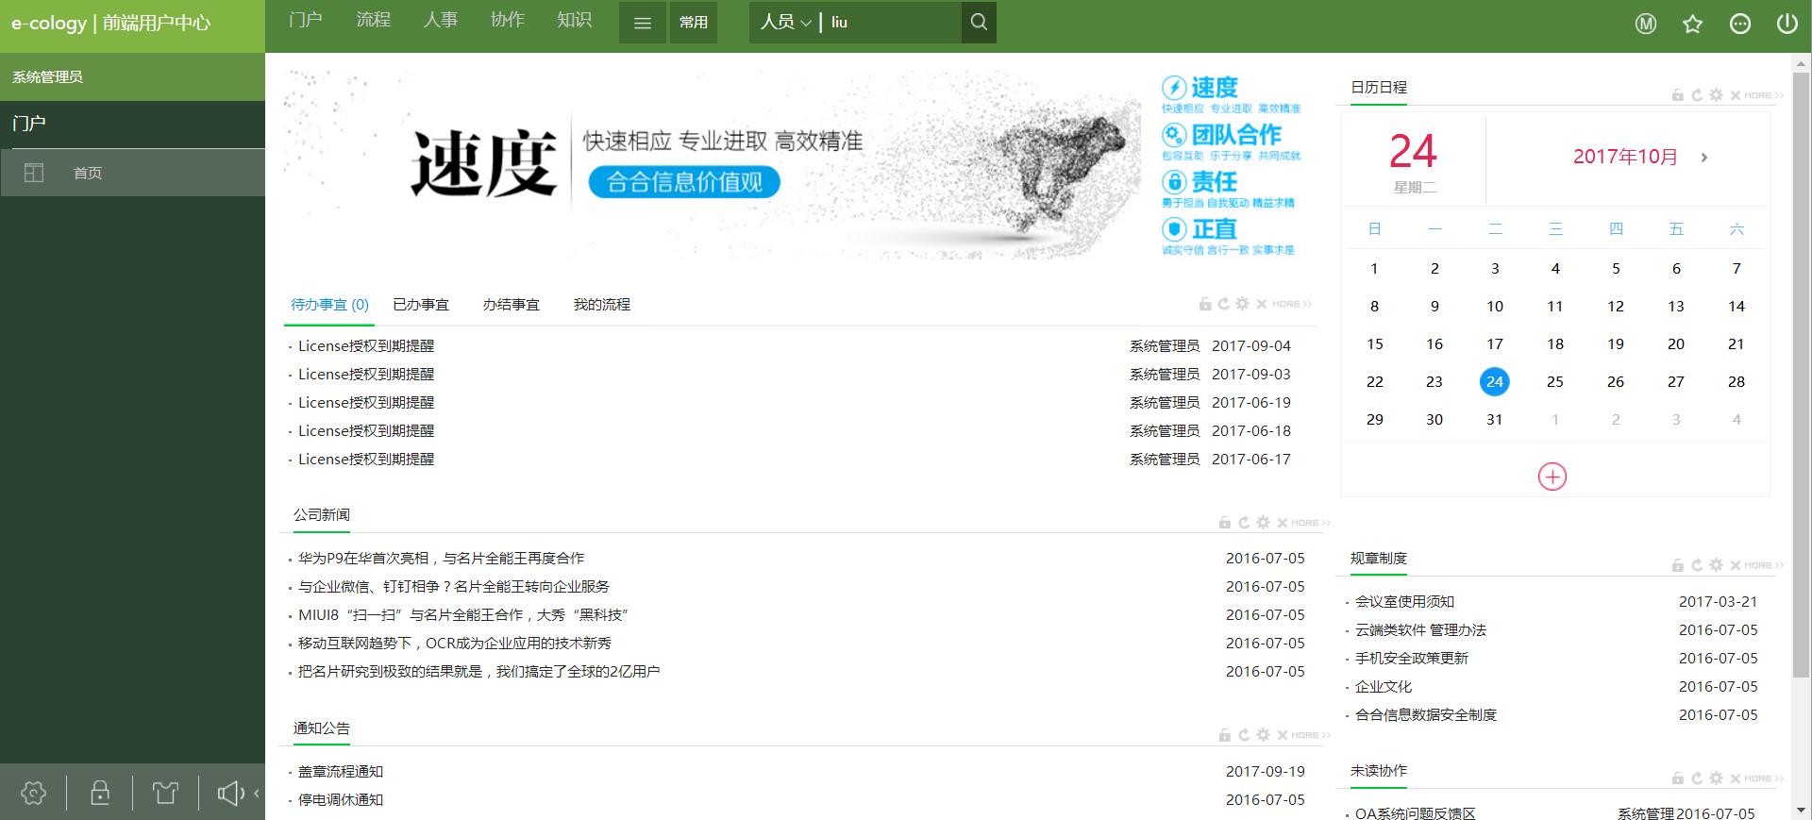Click the speaker announcement icon
Viewport: 1812px width, 820px height.
pyautogui.click(x=230, y=793)
